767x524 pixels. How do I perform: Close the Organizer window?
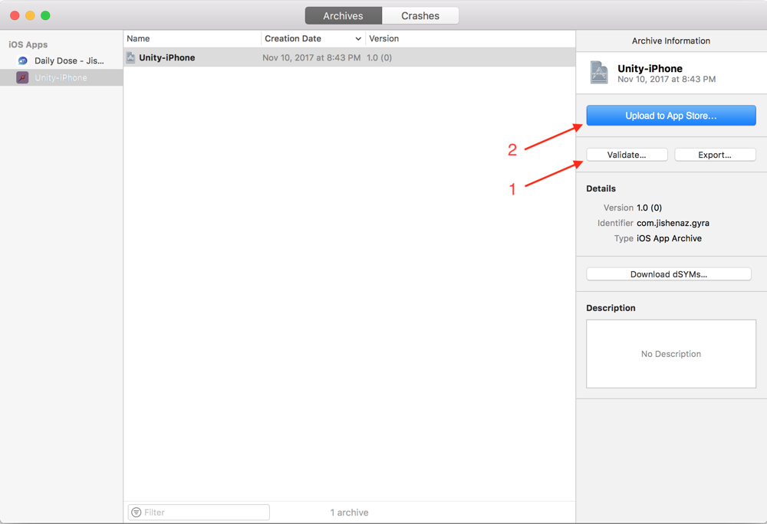pos(15,15)
